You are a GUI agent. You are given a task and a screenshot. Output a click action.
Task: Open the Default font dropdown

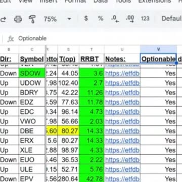coord(171,19)
